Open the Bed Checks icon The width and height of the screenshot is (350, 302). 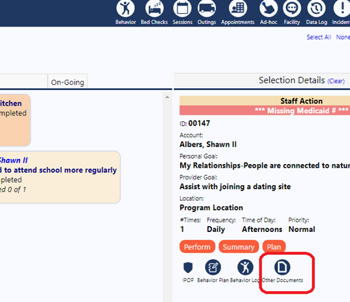(x=154, y=8)
